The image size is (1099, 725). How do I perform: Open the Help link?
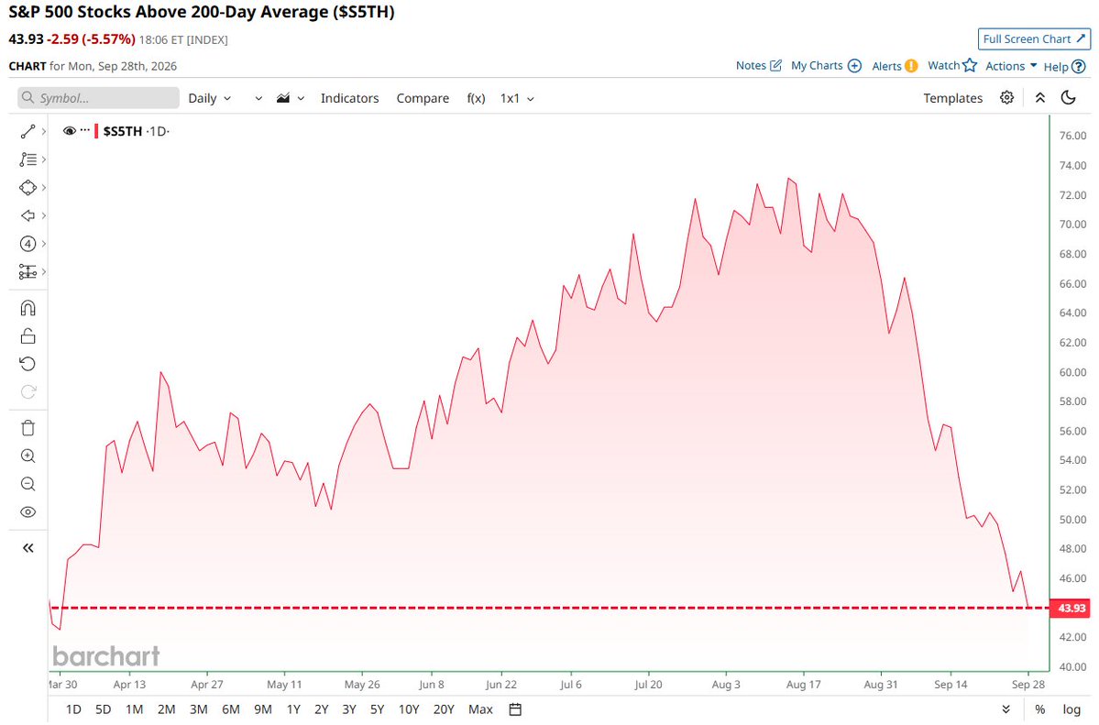(x=1064, y=67)
